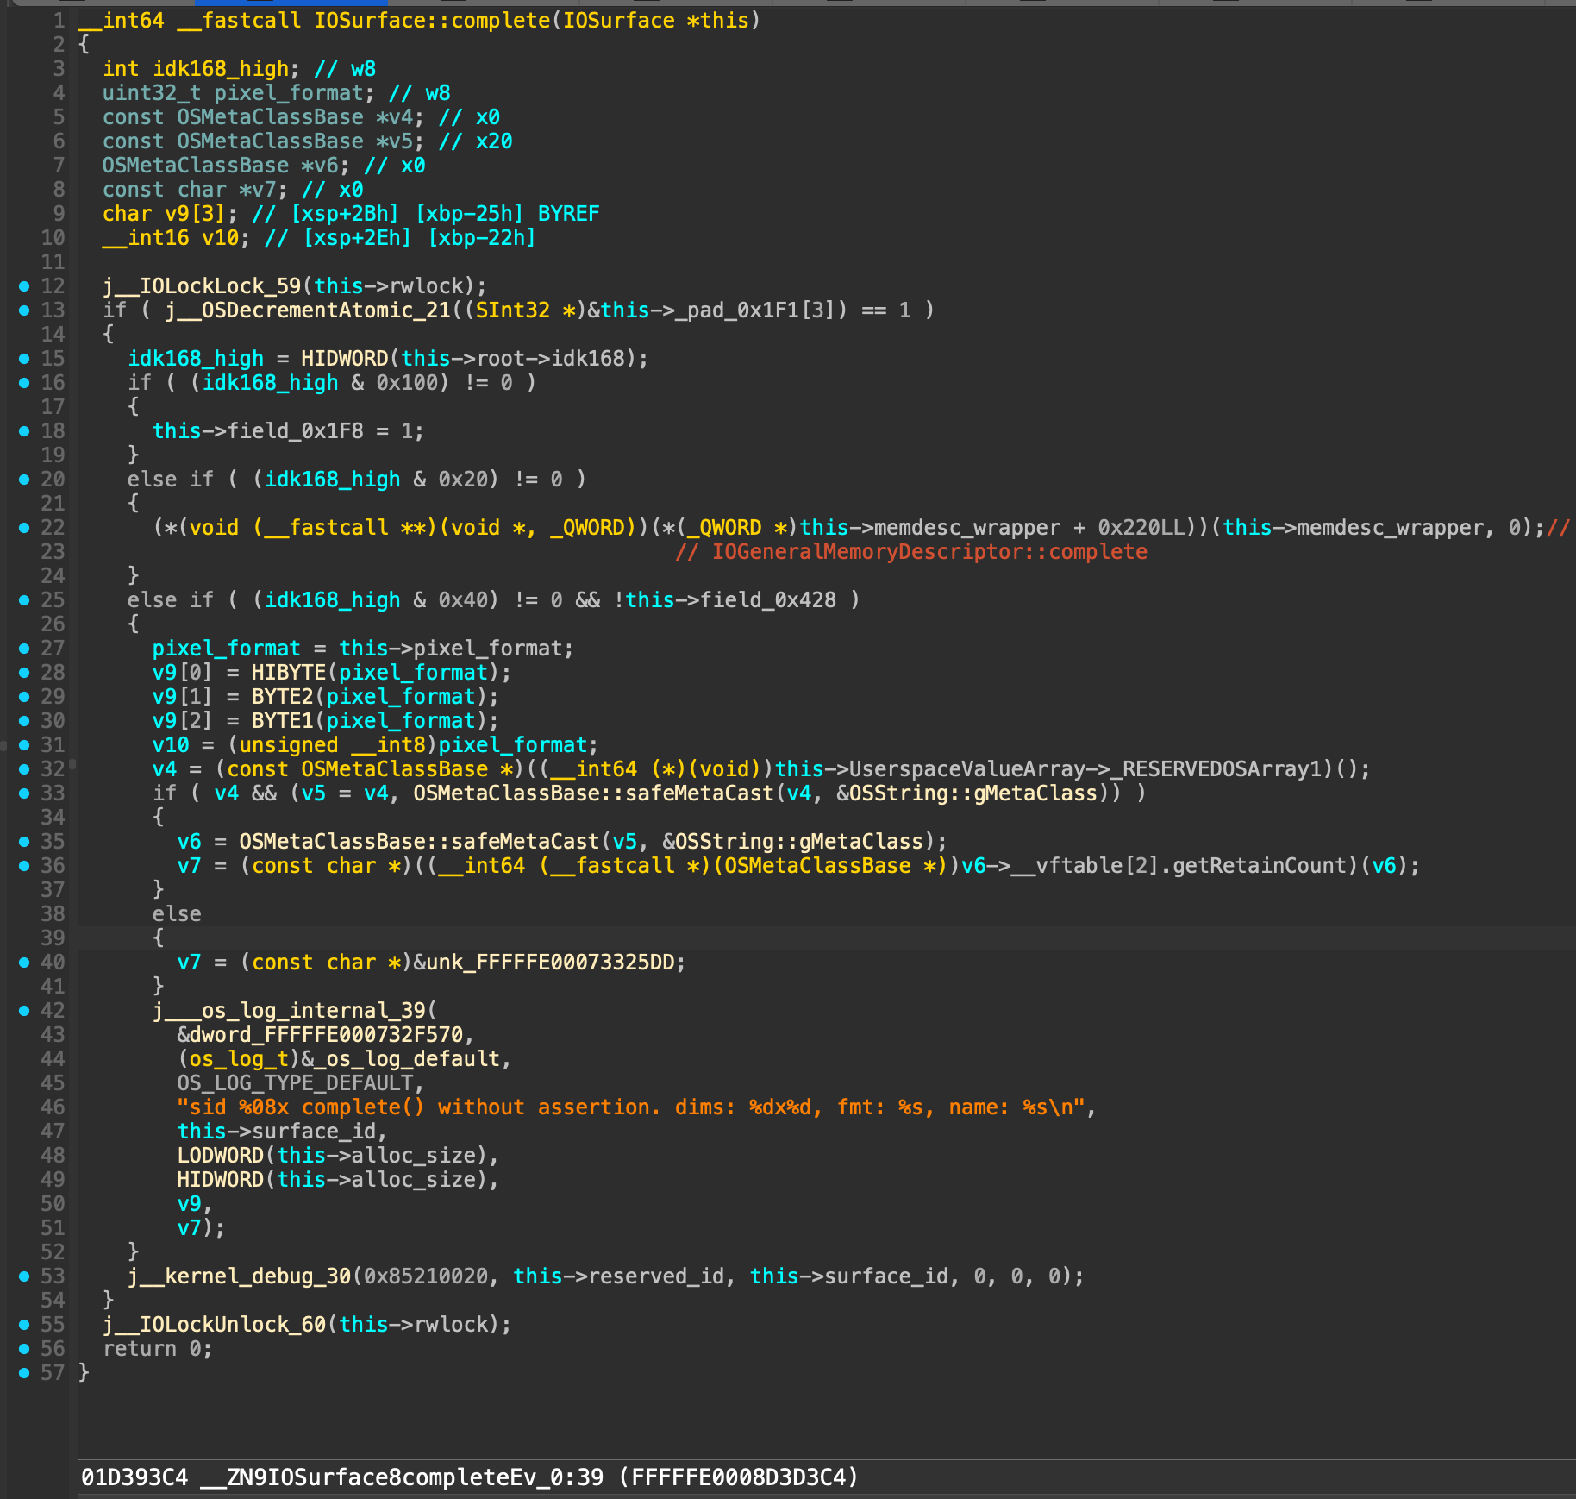
Task: Set breakpoint dot at line 29
Action: pos(24,697)
